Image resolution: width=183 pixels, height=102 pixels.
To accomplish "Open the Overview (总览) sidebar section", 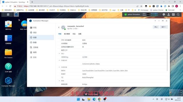I will [41, 27].
